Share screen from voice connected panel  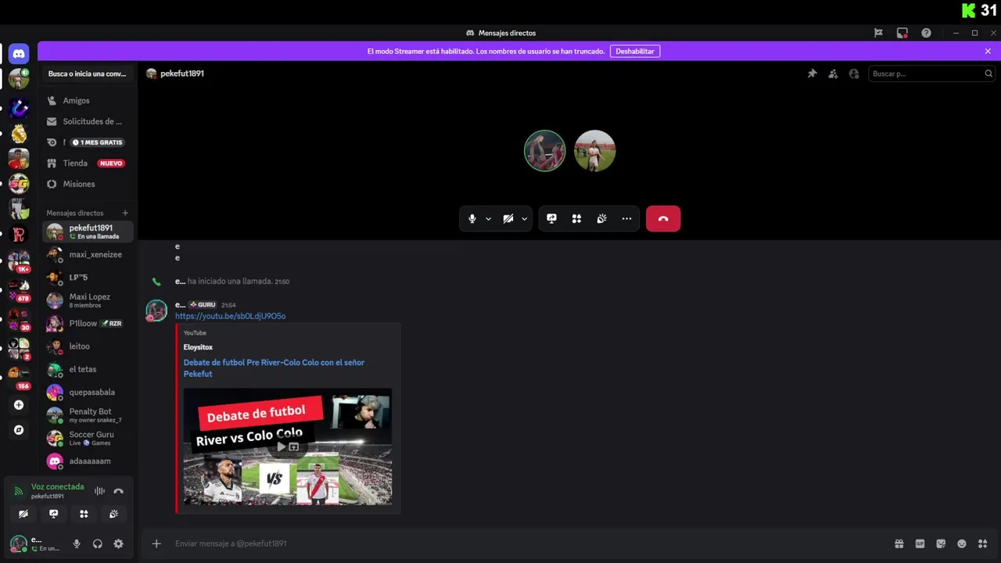pyautogui.click(x=53, y=514)
